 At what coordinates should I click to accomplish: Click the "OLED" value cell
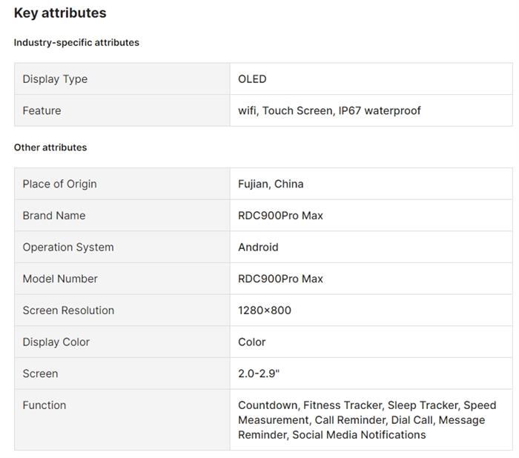click(x=252, y=79)
